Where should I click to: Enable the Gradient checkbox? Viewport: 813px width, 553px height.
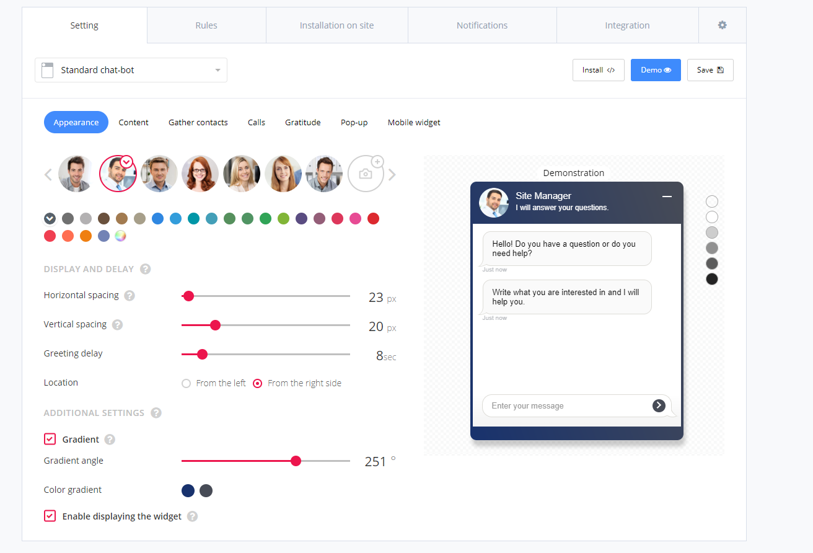(50, 438)
